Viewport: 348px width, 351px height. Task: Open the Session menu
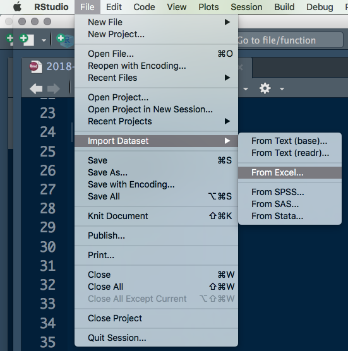click(x=246, y=7)
